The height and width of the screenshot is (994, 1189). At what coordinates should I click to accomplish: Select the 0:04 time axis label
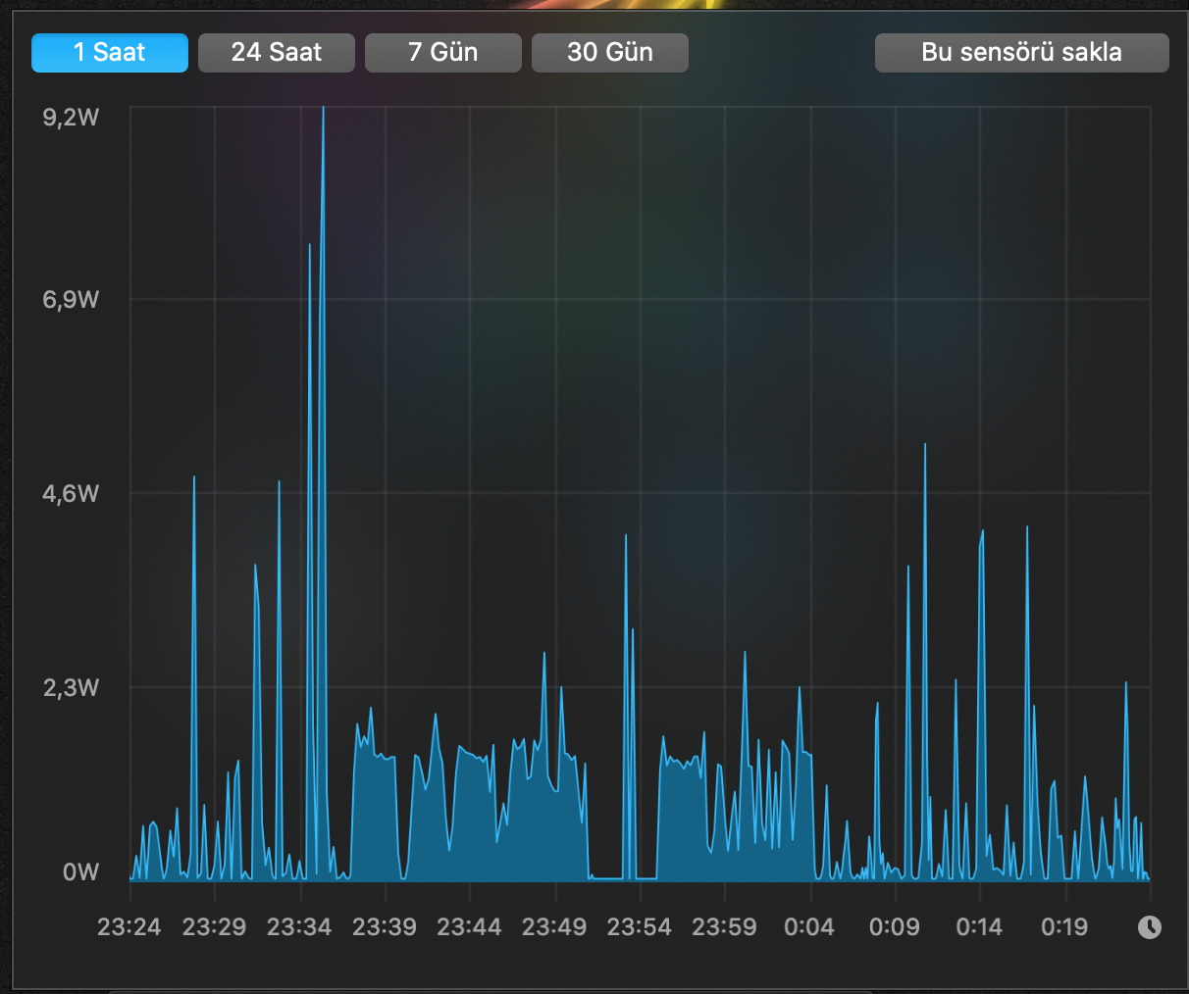tap(809, 926)
